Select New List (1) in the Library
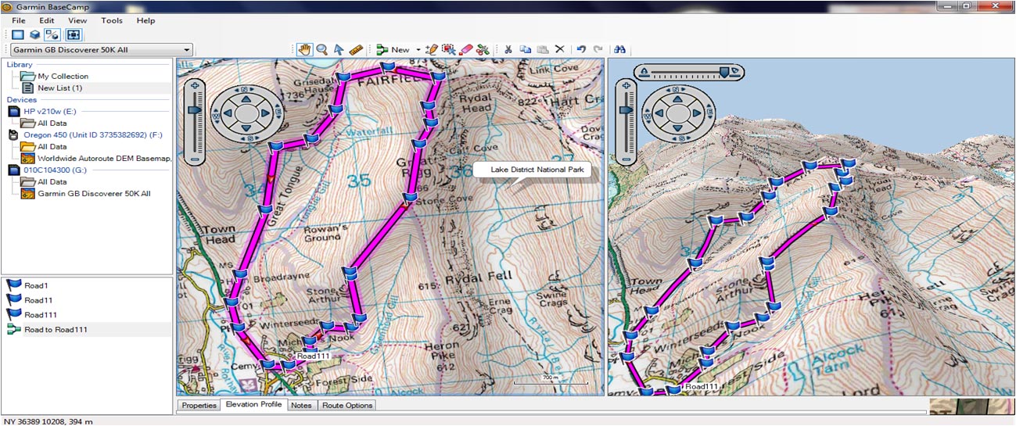The height and width of the screenshot is (426, 1016). point(59,88)
